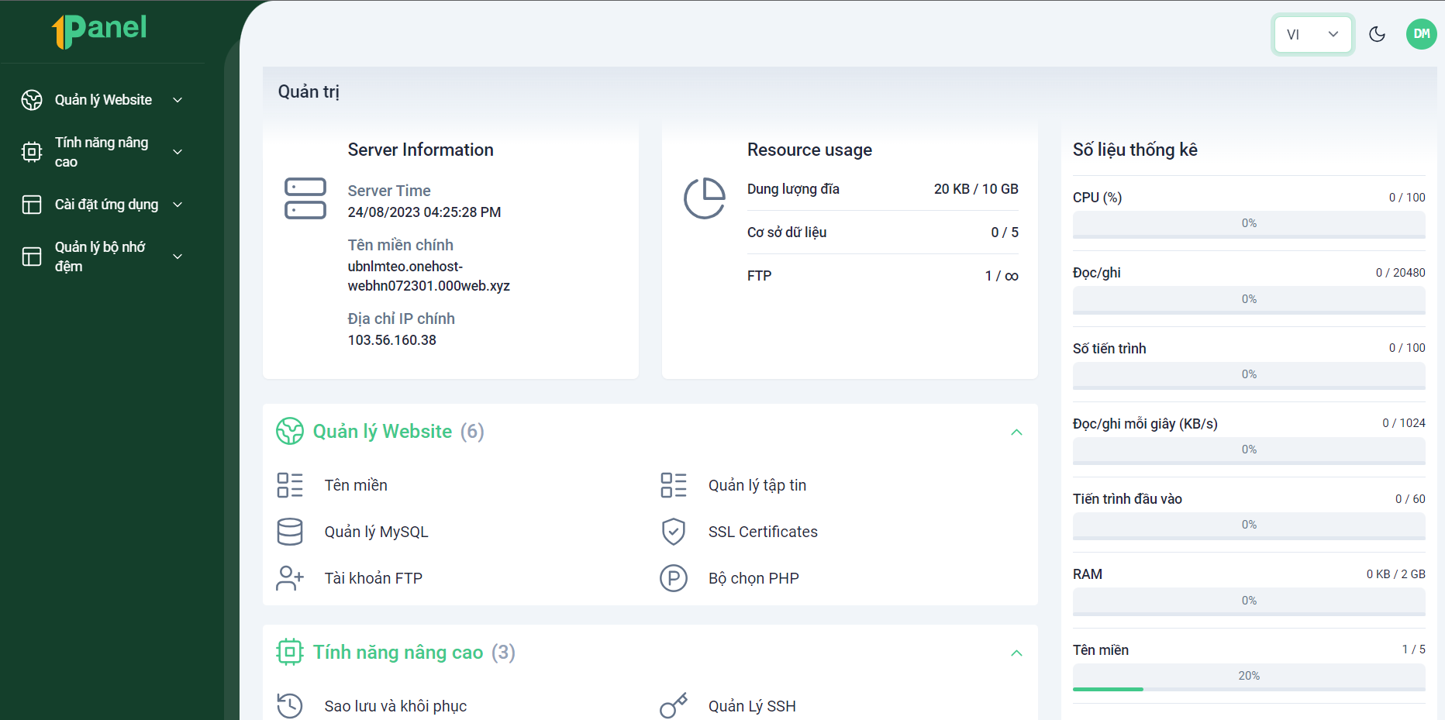Open the Quản lý MySQL link

376,532
